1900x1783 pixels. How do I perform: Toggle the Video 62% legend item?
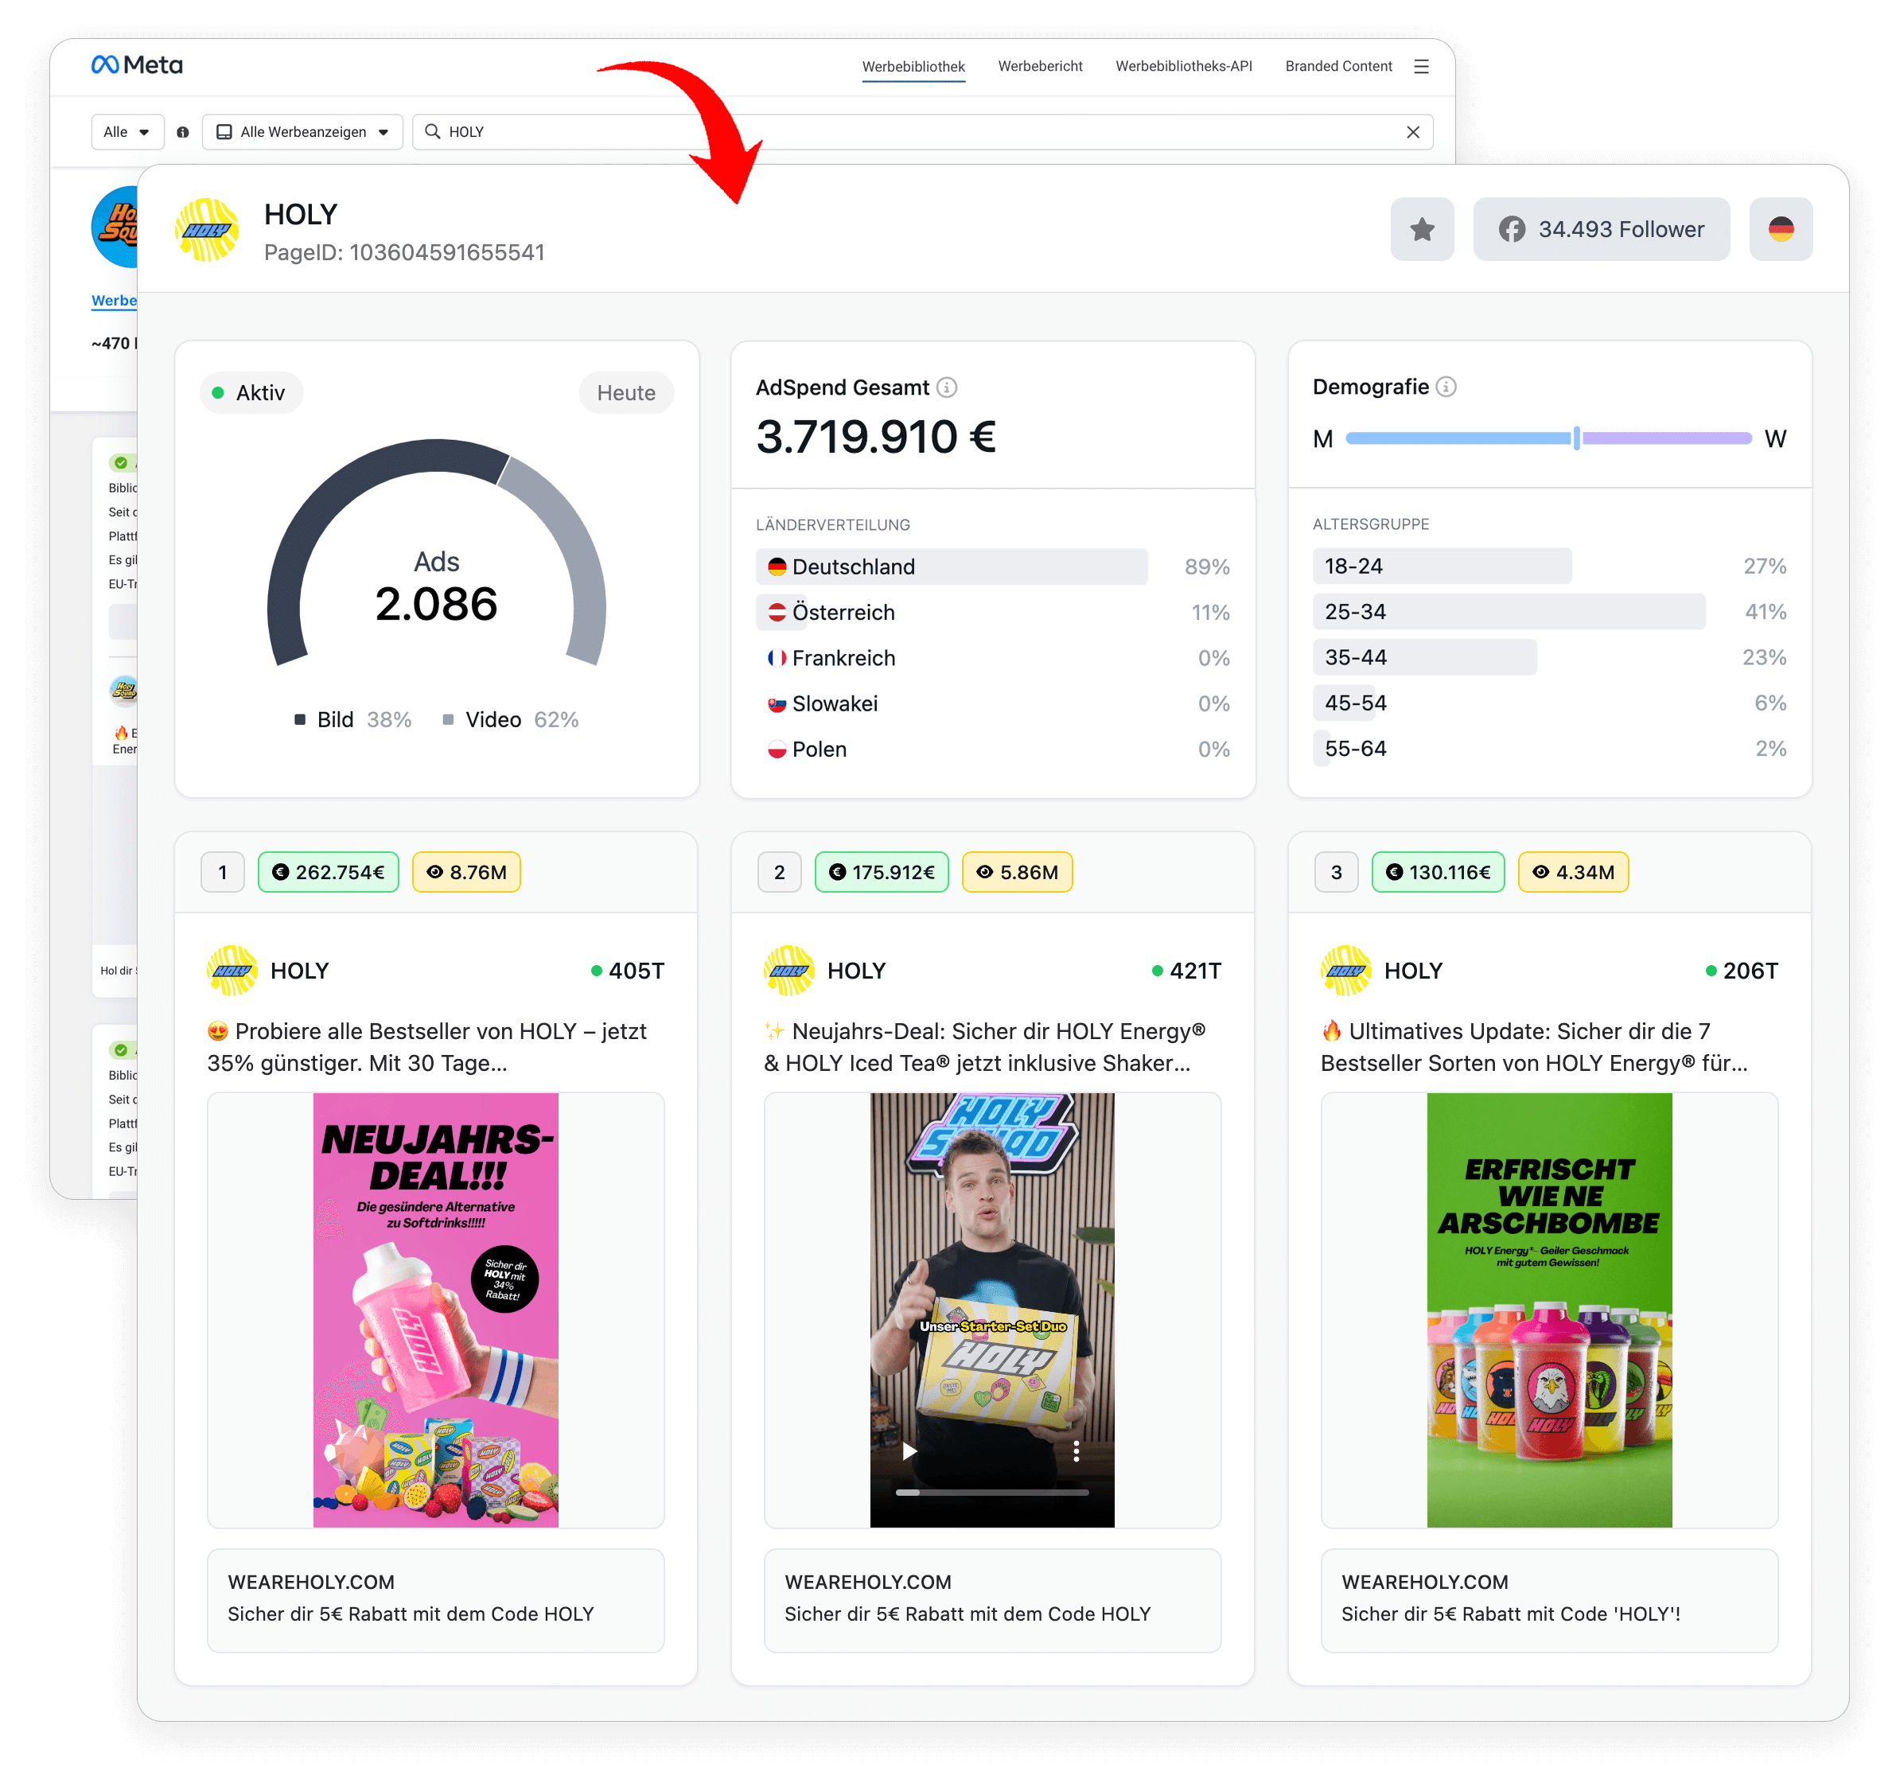point(510,719)
